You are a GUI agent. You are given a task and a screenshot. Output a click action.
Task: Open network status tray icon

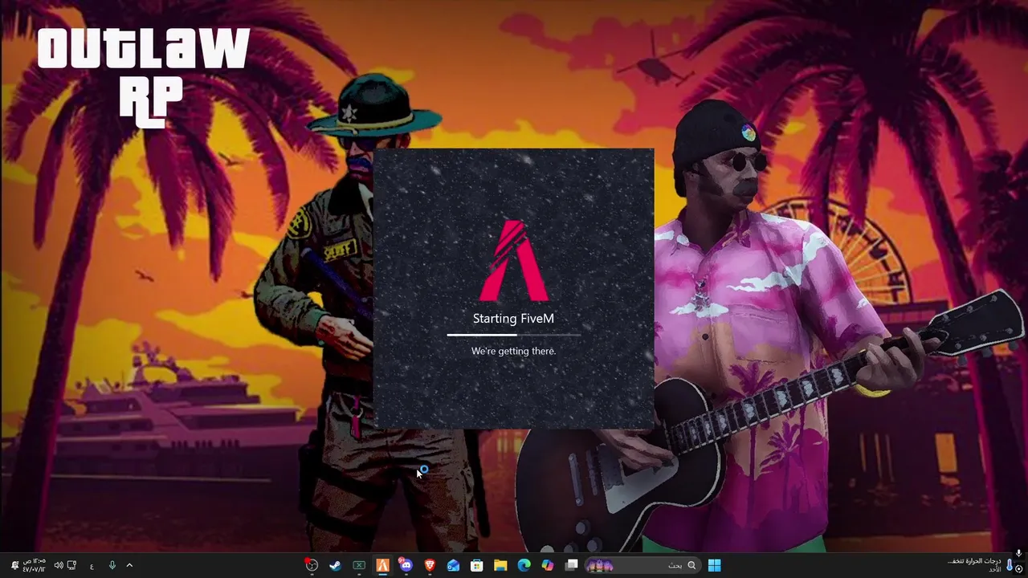72,565
